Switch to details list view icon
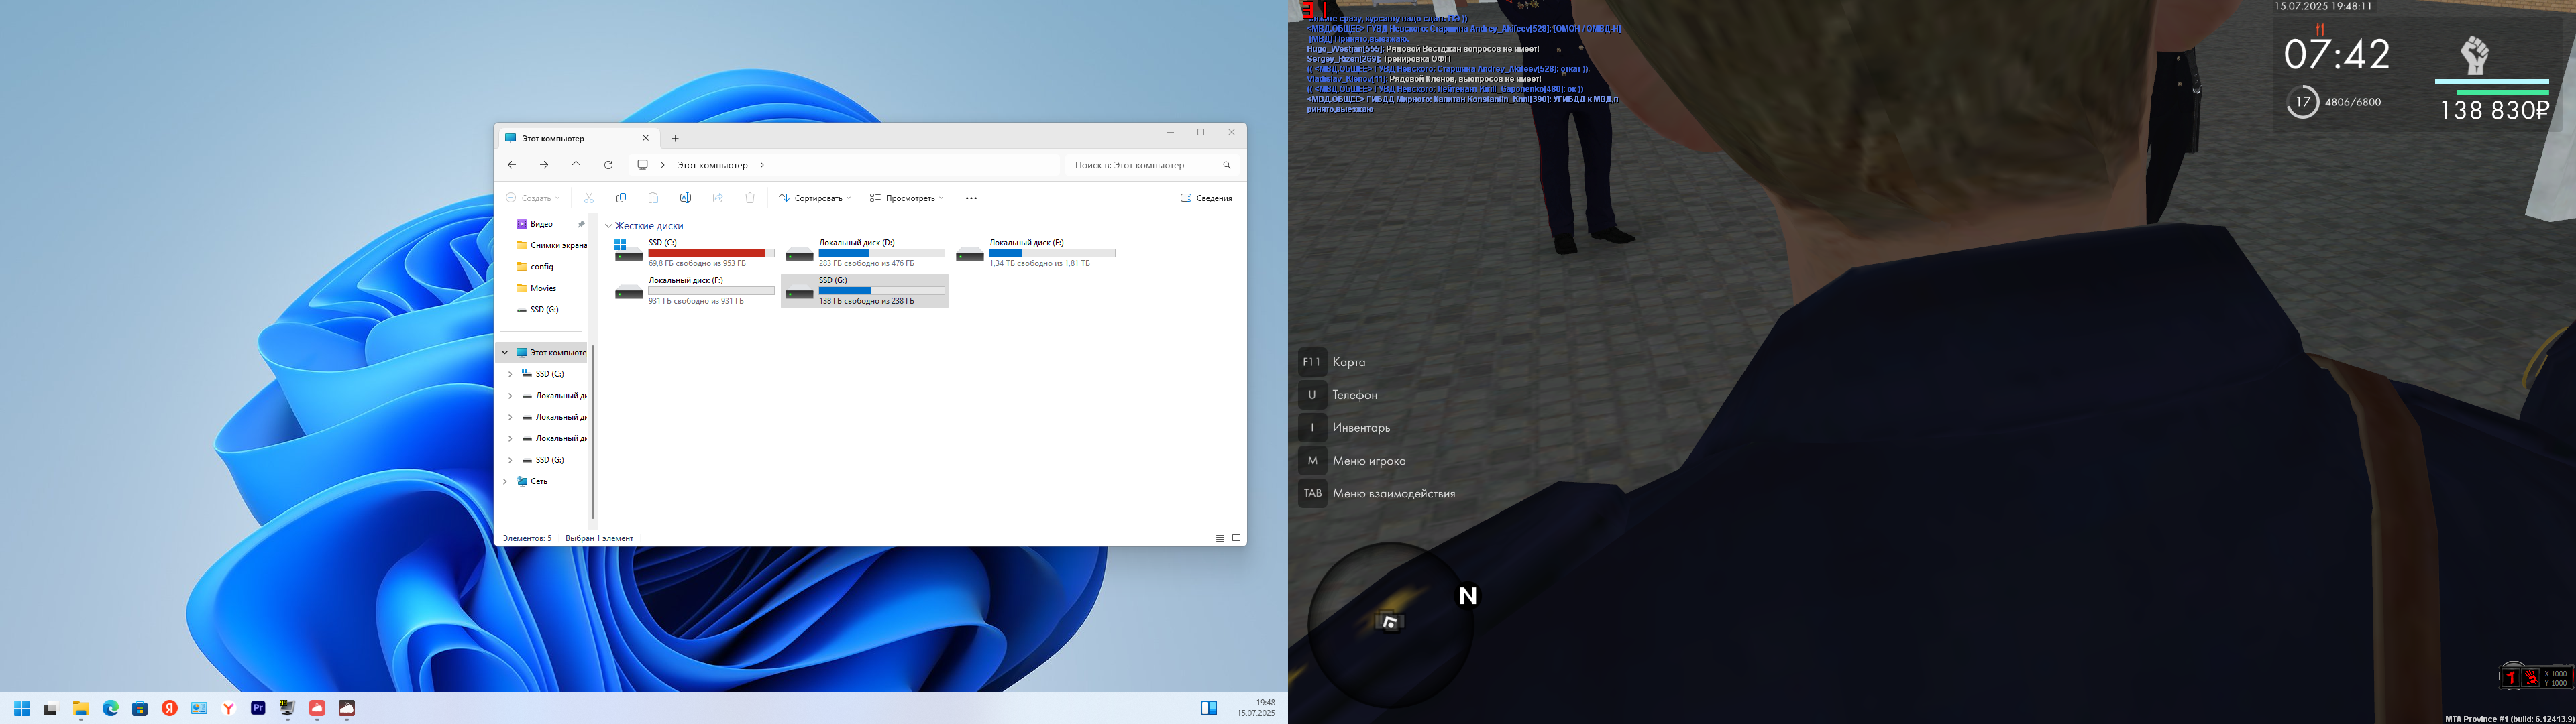 [1220, 538]
